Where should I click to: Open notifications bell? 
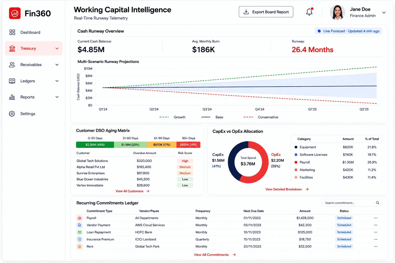coord(309,12)
